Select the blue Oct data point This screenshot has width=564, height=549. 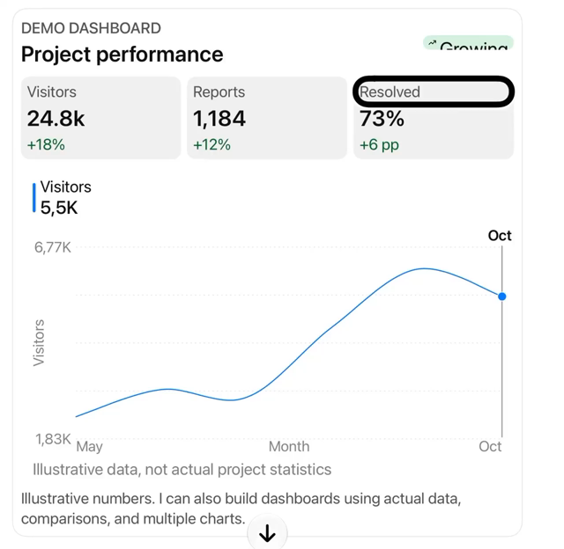point(502,296)
